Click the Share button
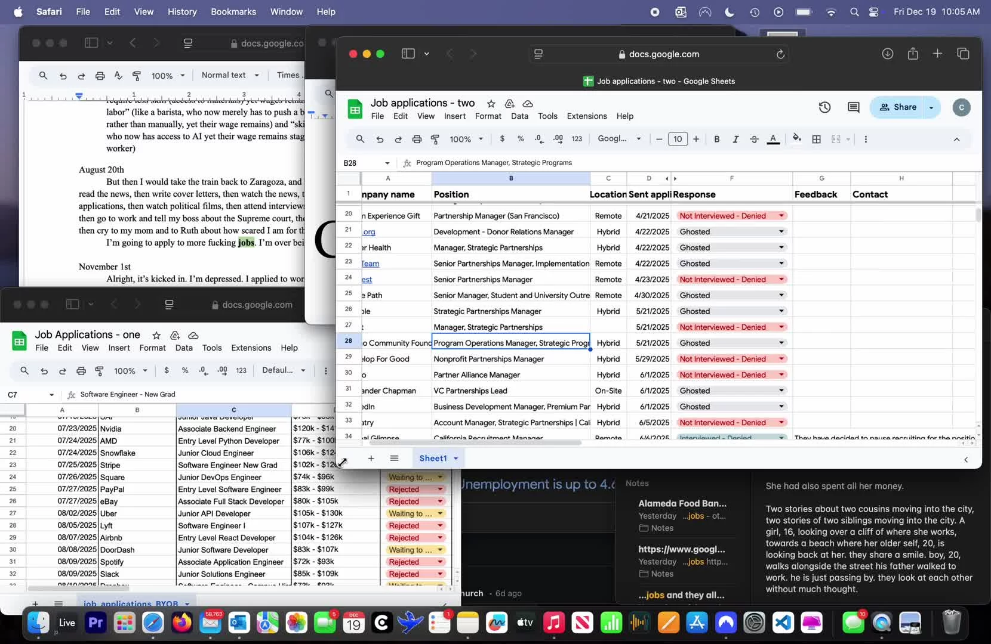The width and height of the screenshot is (991, 644). tap(898, 107)
